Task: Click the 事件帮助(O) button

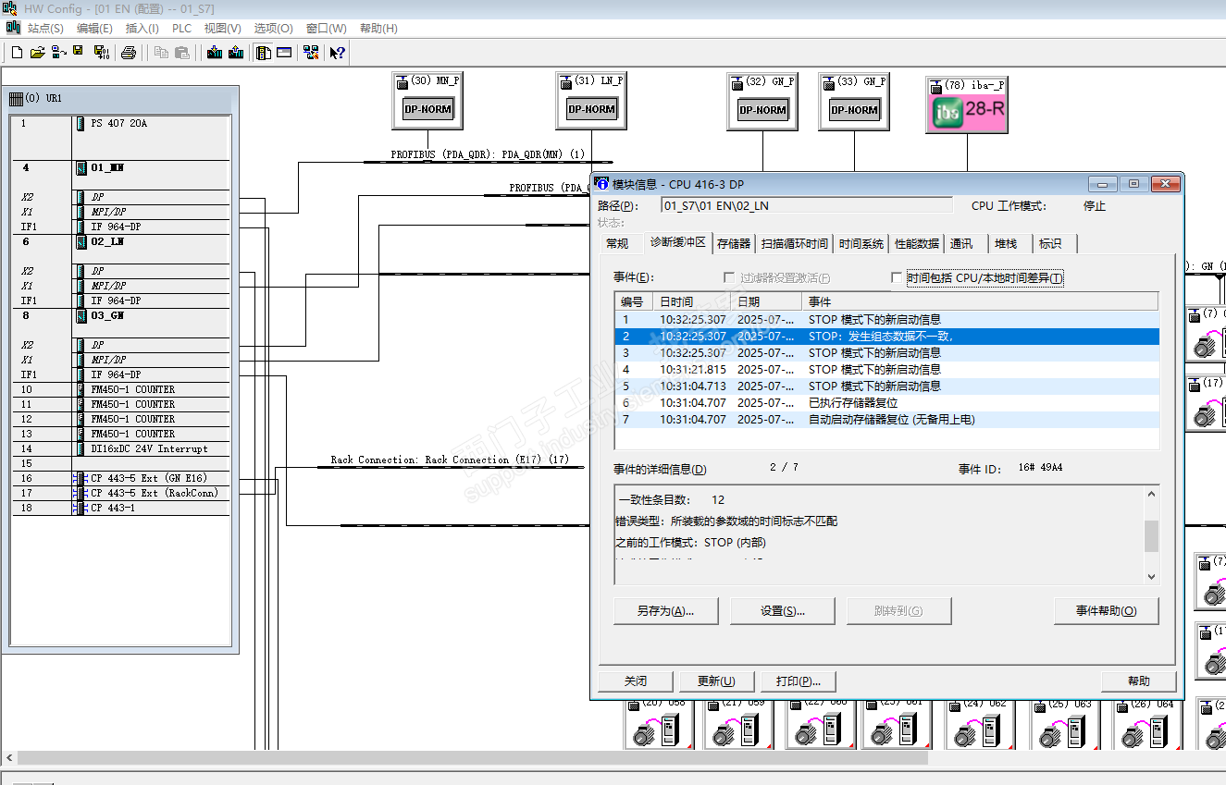Action: 1106,611
